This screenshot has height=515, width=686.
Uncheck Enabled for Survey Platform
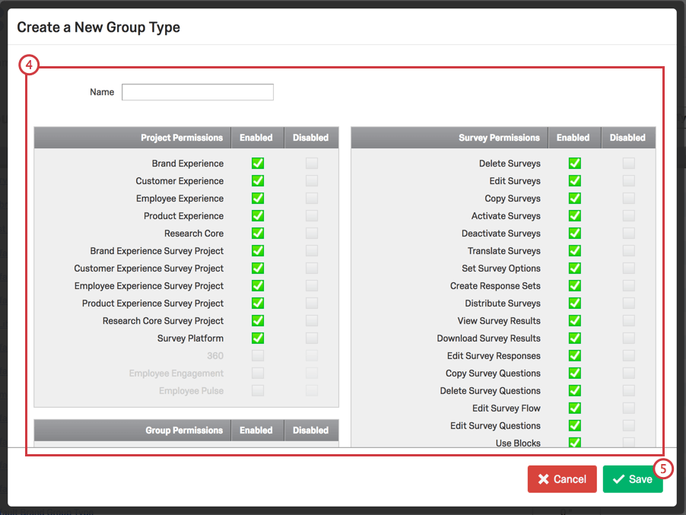(x=258, y=338)
